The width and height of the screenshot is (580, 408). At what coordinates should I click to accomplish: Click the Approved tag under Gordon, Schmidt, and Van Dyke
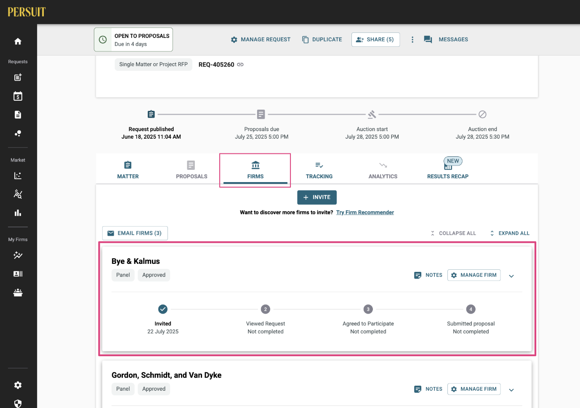tap(154, 389)
